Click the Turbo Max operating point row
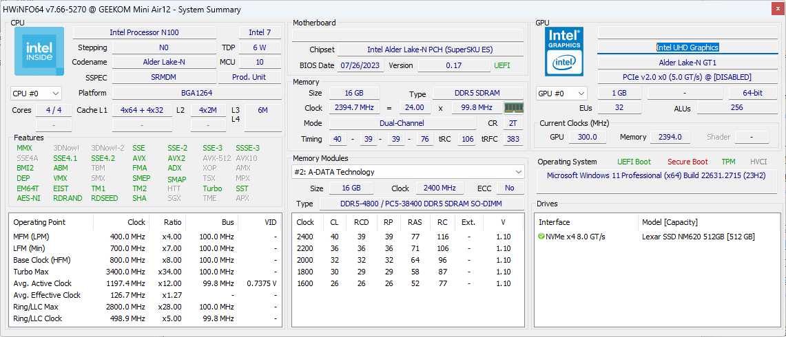Image resolution: width=786 pixels, height=337 pixels. click(x=145, y=272)
